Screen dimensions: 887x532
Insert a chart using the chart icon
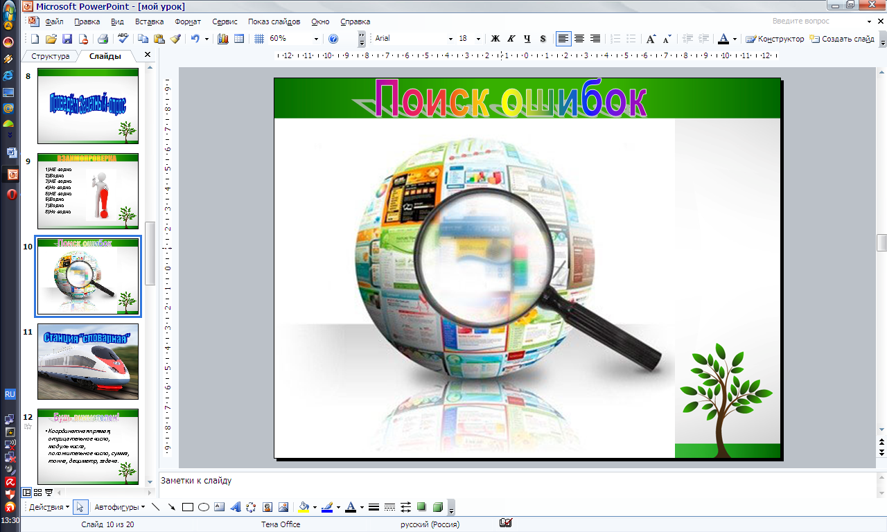pos(223,39)
